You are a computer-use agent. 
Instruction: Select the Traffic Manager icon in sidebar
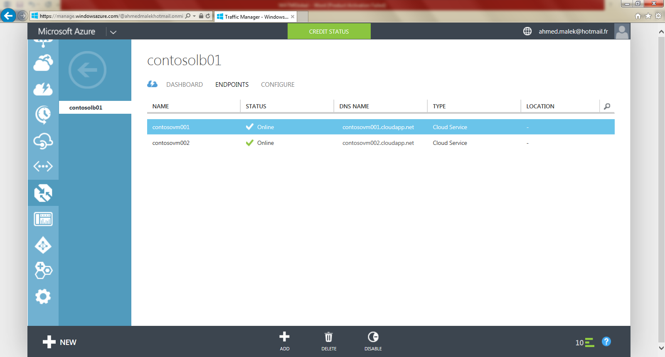pyautogui.click(x=43, y=193)
